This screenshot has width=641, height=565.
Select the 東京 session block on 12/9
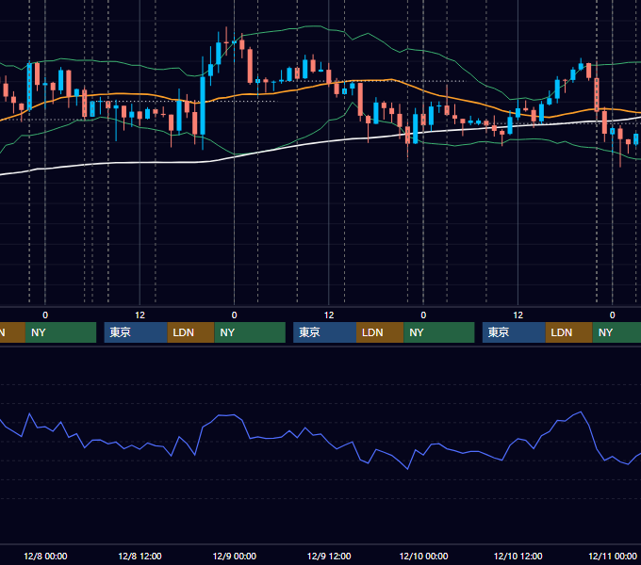pos(324,332)
